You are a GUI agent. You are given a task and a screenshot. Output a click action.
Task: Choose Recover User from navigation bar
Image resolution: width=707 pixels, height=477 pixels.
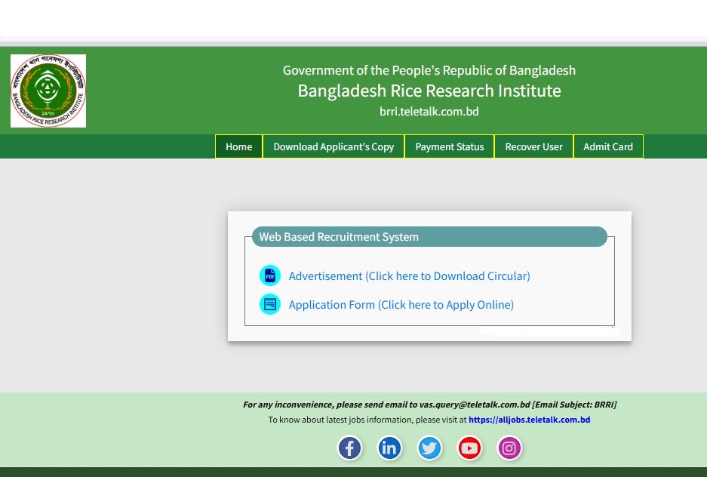[x=533, y=147]
